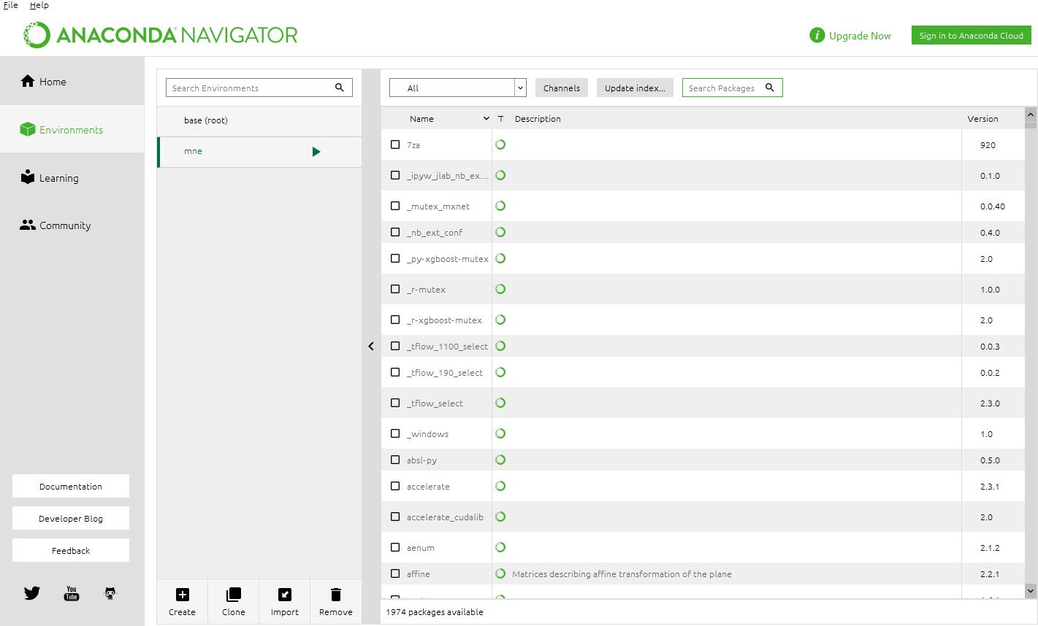Click the Remove environment trash icon
Screen dimensions: 1038x626
pyautogui.click(x=336, y=595)
